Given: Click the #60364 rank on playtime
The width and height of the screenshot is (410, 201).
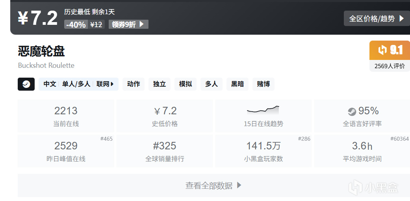Looking at the screenshot, I should click(399, 139).
